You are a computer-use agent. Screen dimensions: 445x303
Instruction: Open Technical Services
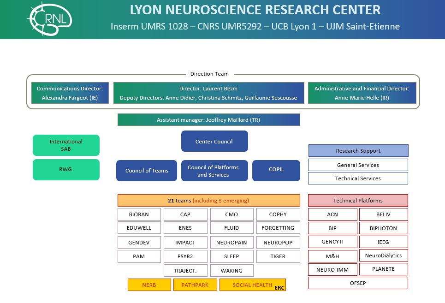(358, 178)
